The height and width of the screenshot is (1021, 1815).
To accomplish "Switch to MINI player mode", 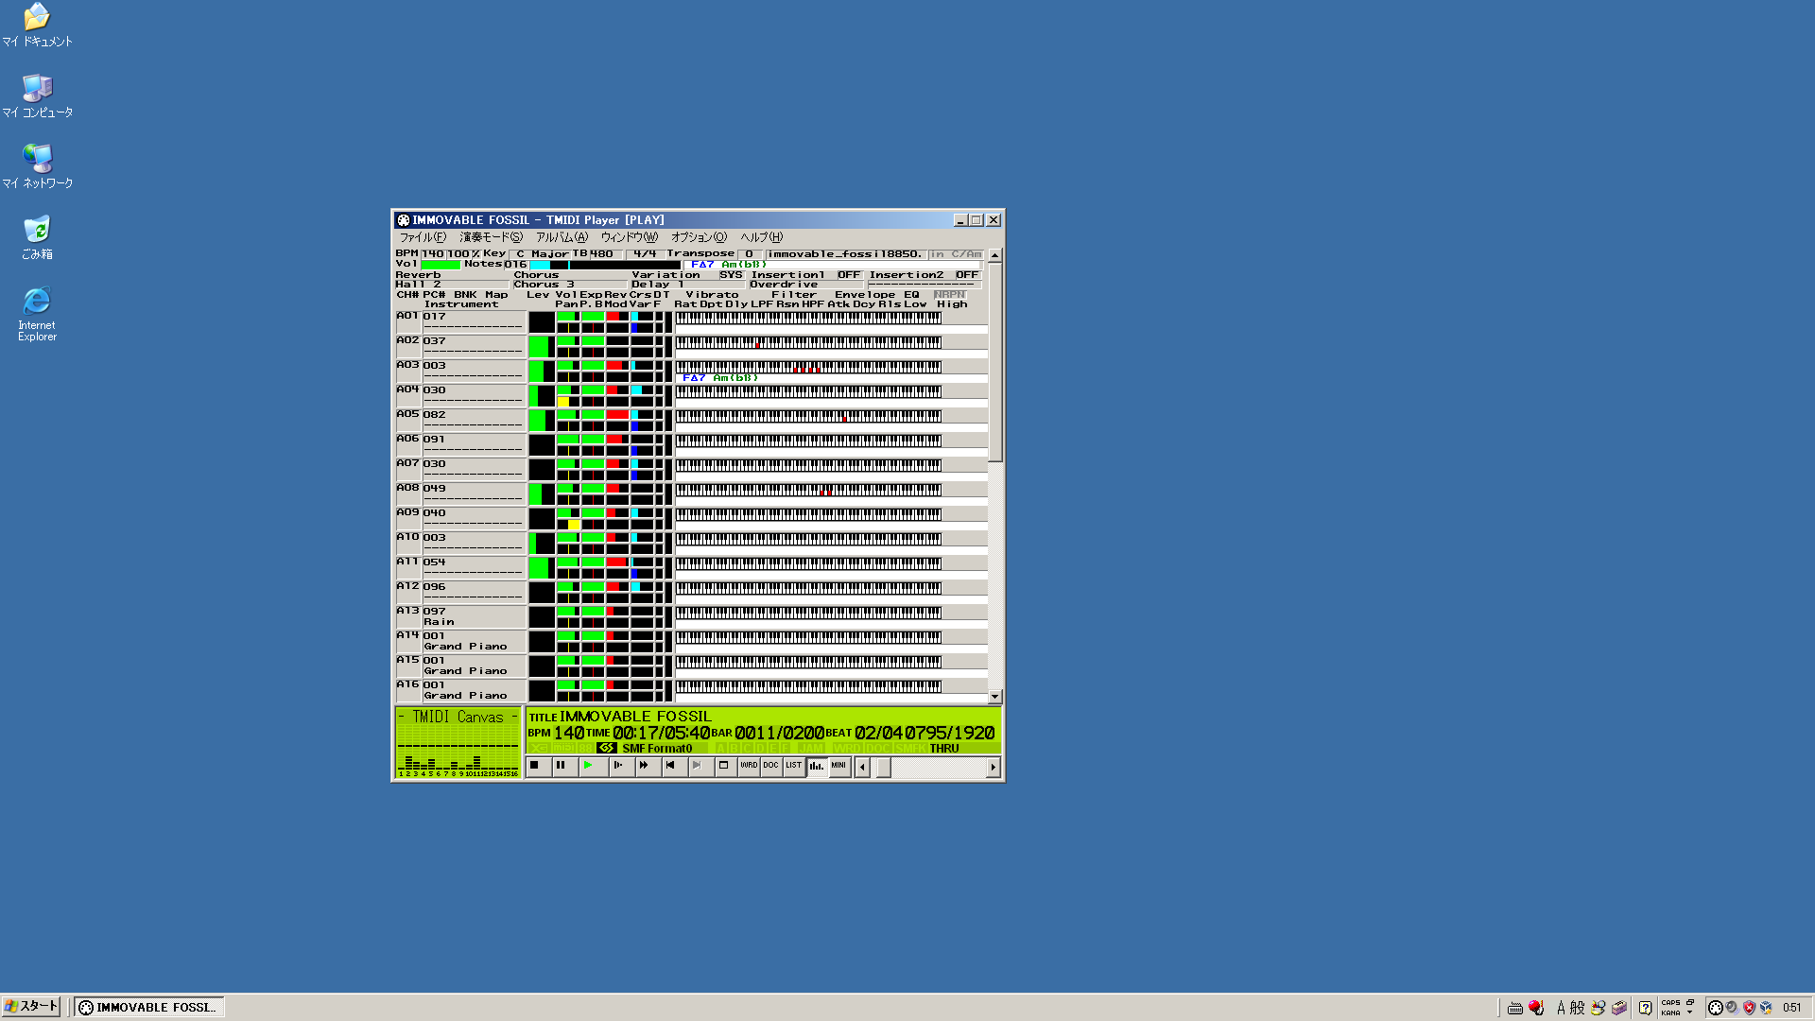I will 839,766.
